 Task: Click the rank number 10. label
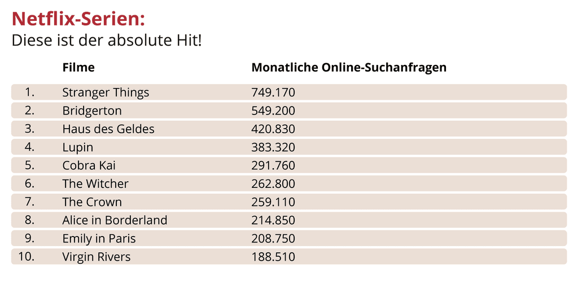pos(27,257)
